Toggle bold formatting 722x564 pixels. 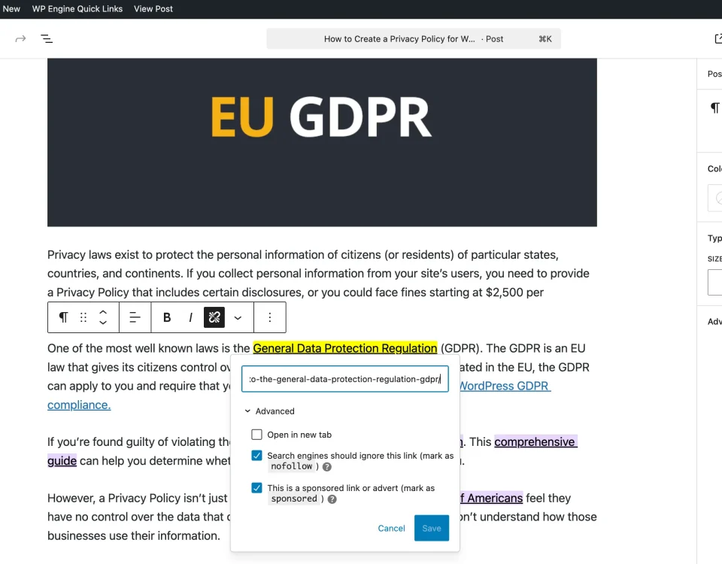(x=167, y=317)
